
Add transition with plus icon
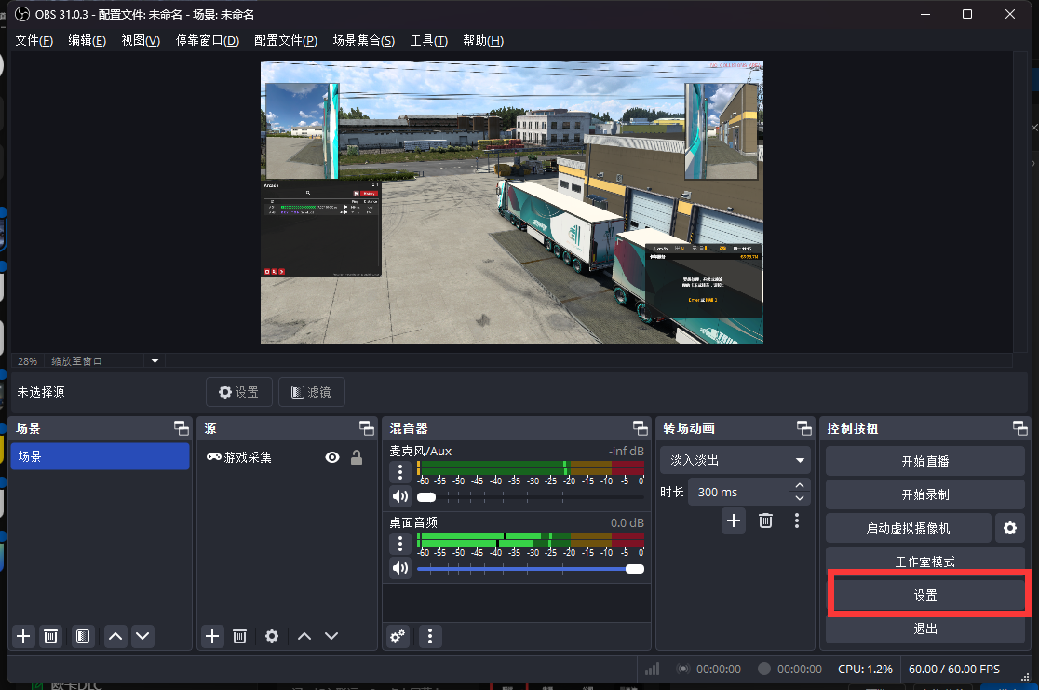(734, 521)
